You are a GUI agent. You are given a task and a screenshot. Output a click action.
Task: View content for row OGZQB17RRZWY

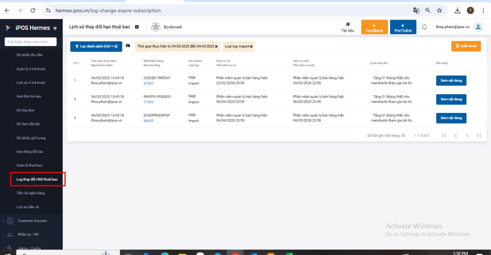[x=451, y=80]
